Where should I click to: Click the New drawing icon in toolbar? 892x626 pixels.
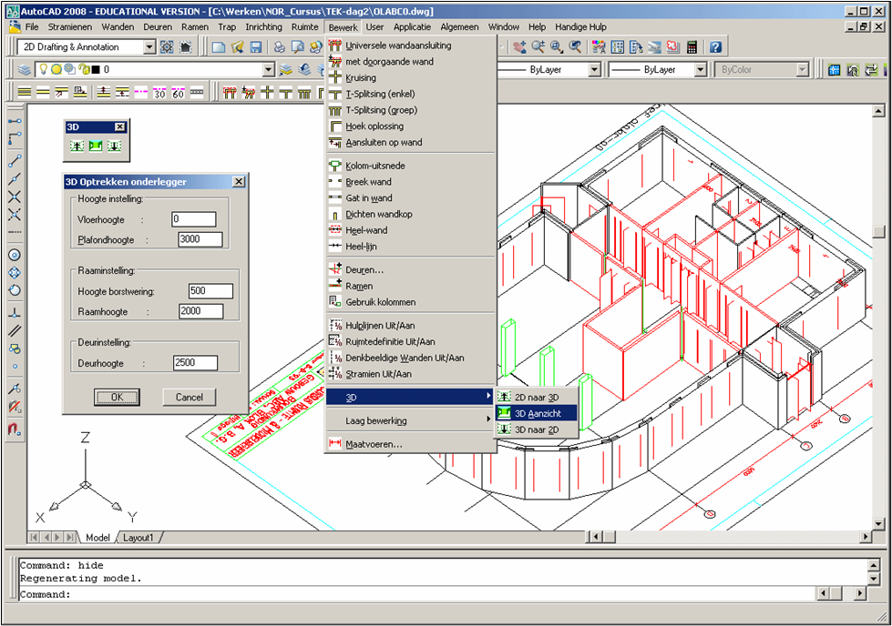click(219, 47)
